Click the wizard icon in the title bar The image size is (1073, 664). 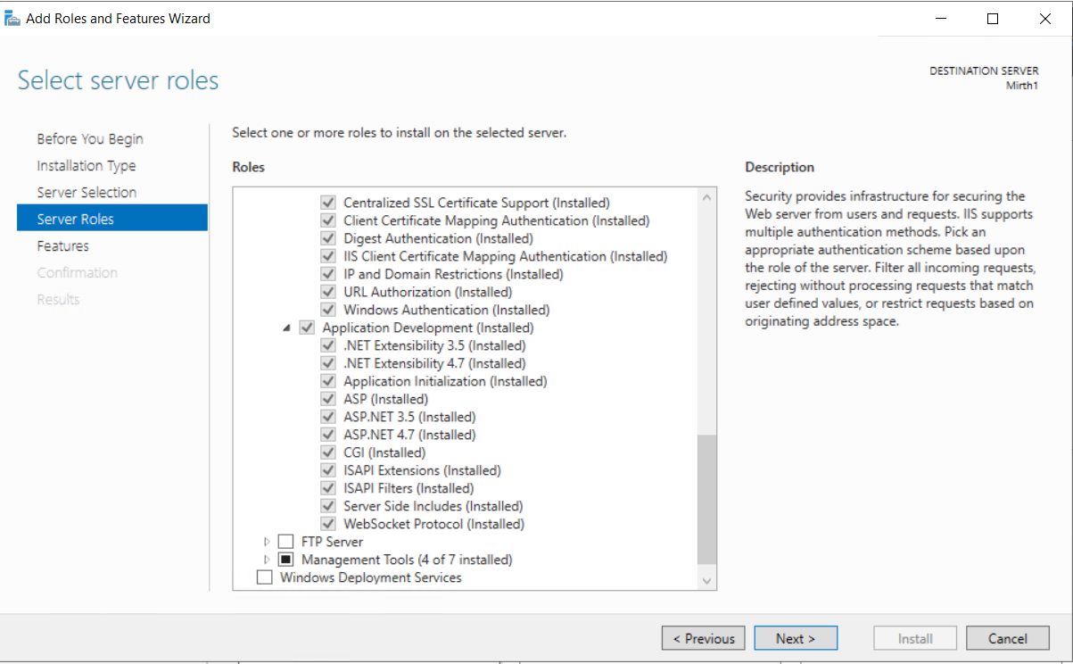point(12,18)
